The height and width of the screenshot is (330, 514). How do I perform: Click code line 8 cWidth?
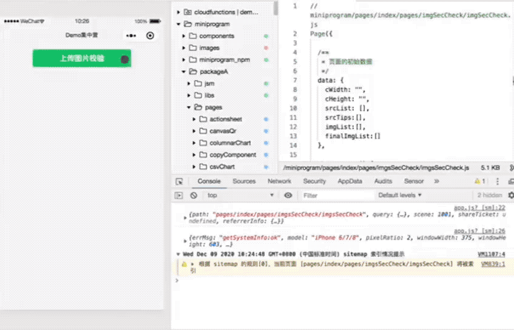[345, 90]
